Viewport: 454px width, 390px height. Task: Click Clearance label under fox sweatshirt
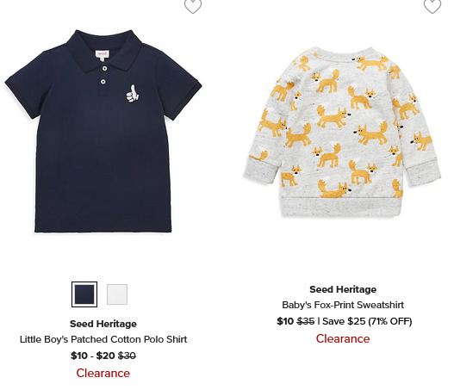click(343, 338)
